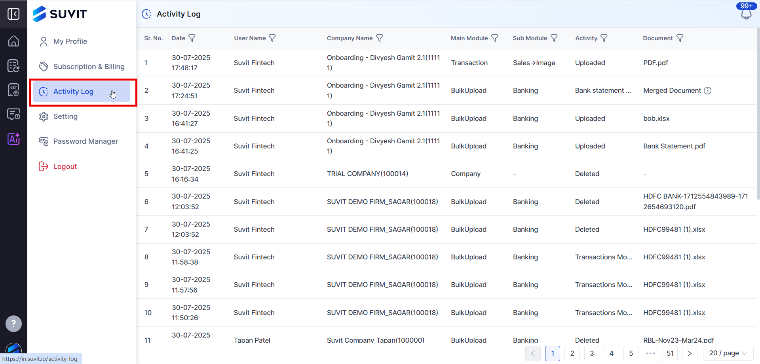The width and height of the screenshot is (760, 364).
Task: Filter by Company Name funnel icon
Action: [x=379, y=38]
